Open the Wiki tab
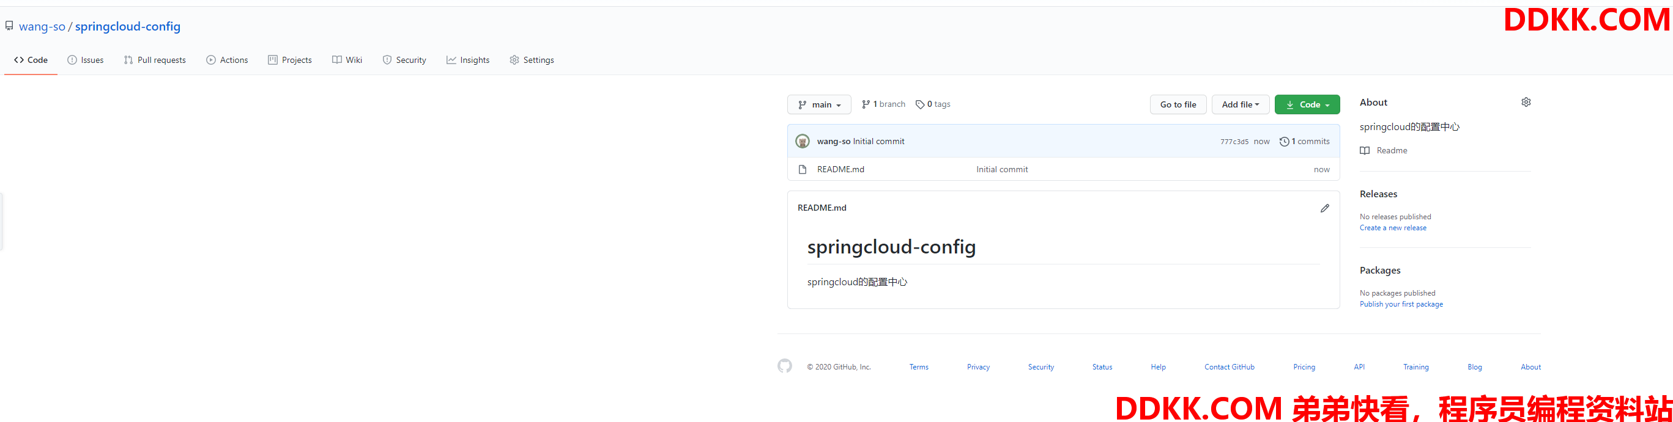Viewport: 1673px width, 422px height. [347, 60]
